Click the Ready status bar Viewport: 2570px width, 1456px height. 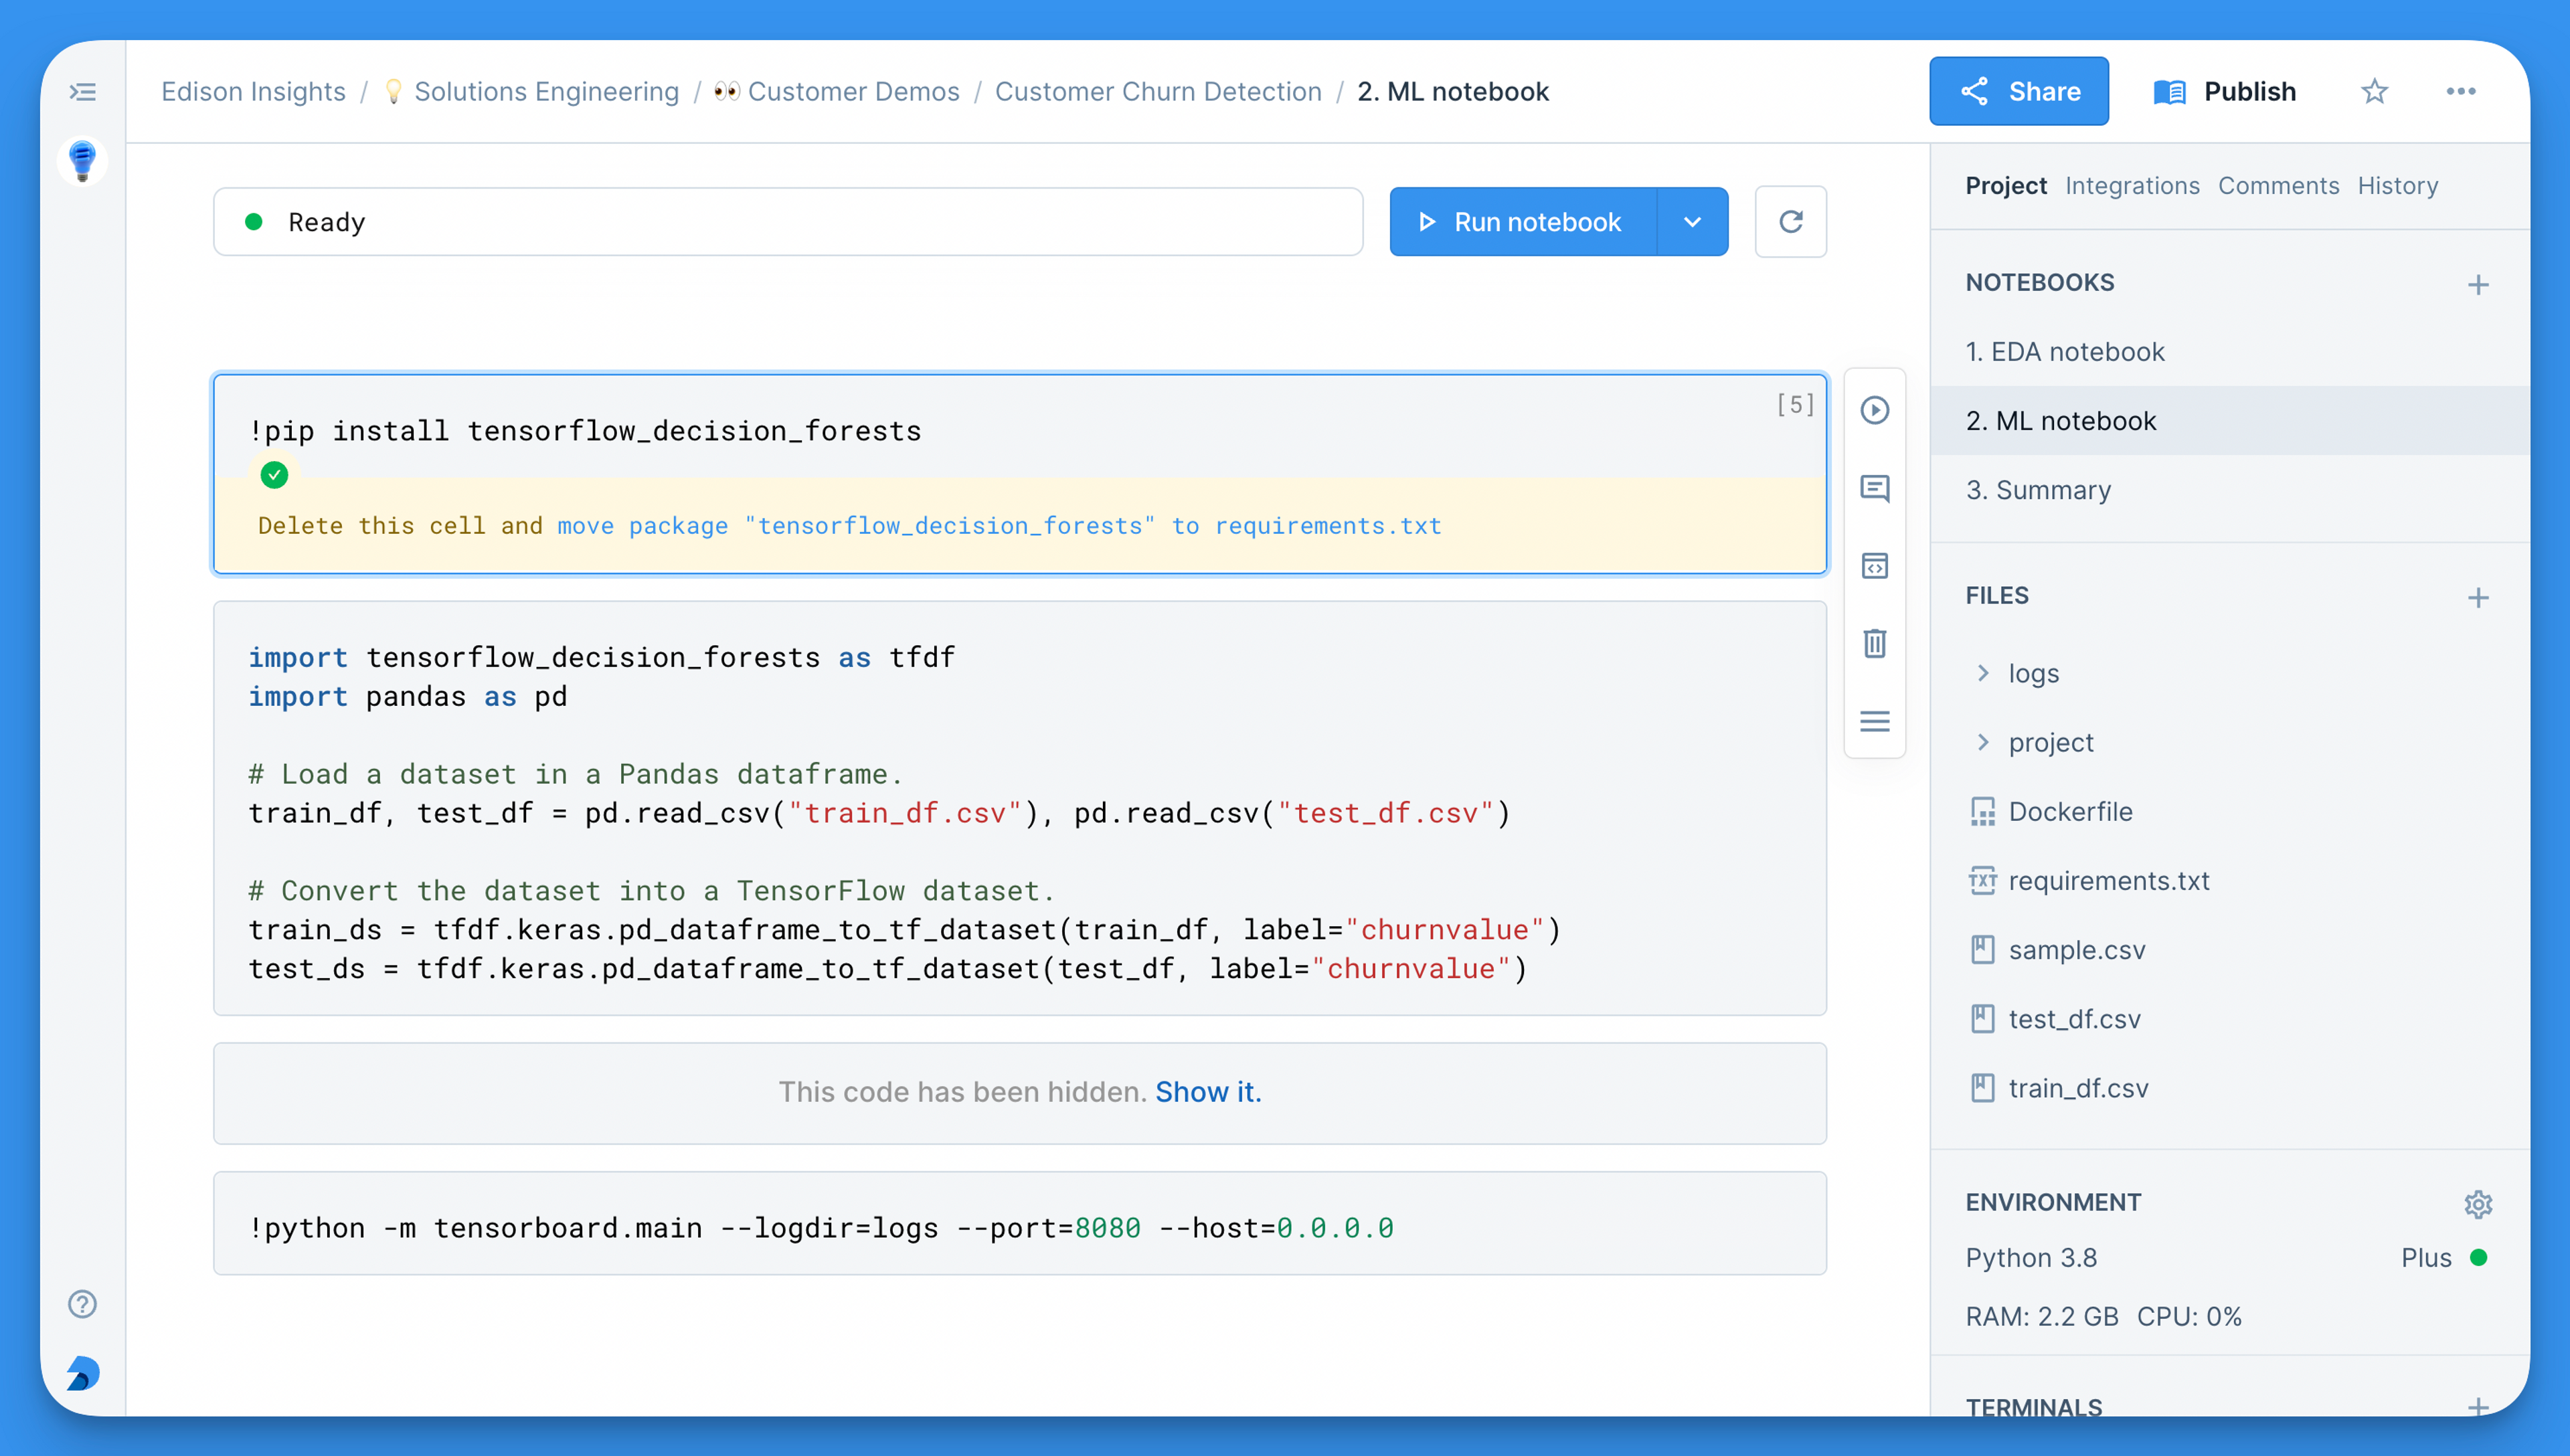coord(788,222)
